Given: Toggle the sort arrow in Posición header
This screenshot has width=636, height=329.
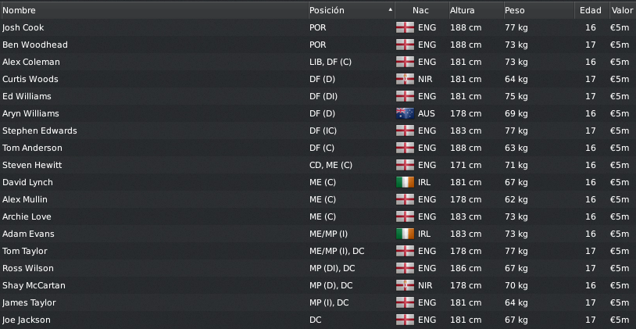Looking at the screenshot, I should pos(390,9).
